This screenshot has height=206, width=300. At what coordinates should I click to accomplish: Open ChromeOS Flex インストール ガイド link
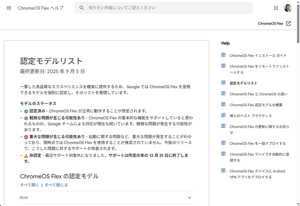click(258, 56)
